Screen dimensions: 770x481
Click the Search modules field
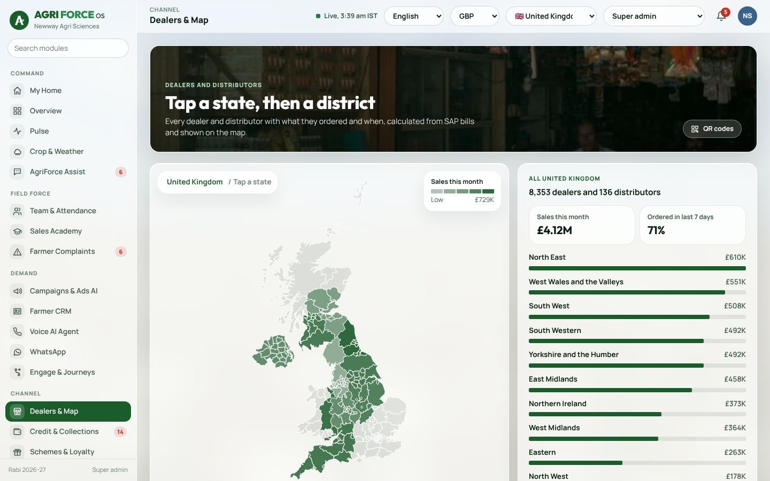point(68,48)
